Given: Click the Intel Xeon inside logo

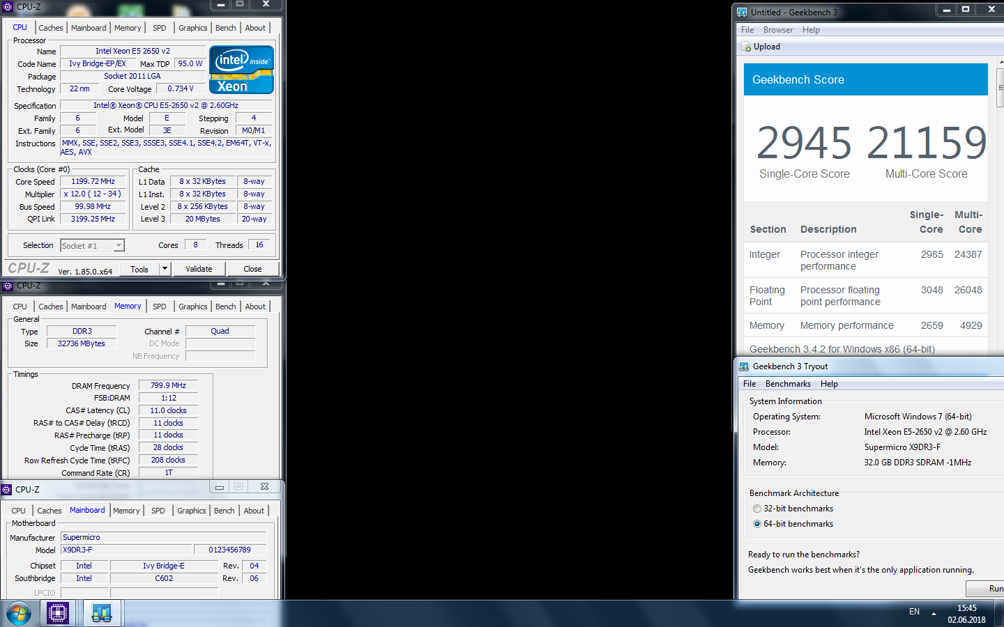Looking at the screenshot, I should [x=241, y=70].
